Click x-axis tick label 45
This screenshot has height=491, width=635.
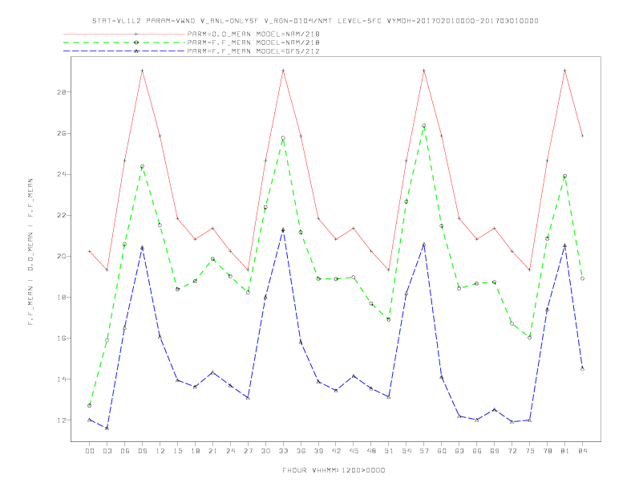[354, 451]
